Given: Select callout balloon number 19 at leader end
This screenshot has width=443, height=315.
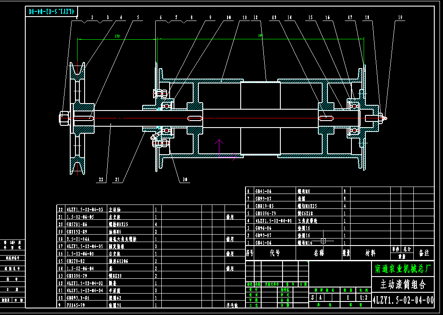Looking at the screenshot, I should coord(400,17).
